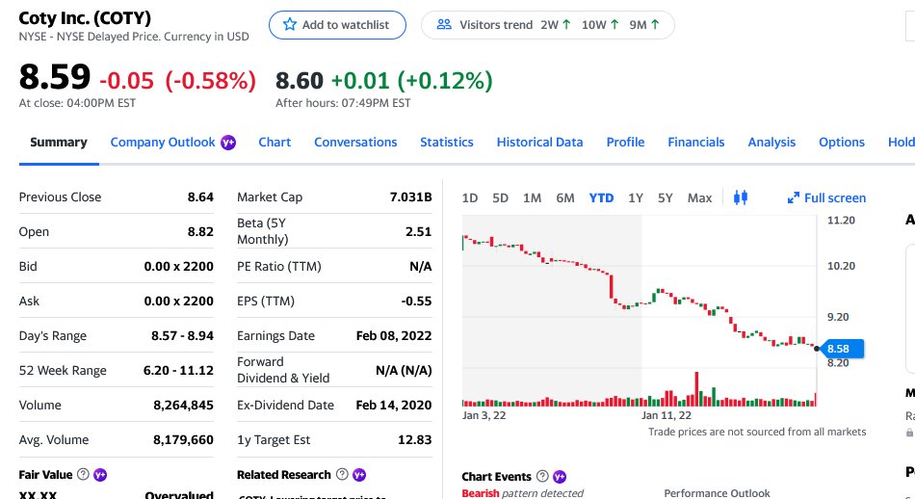
Task: Go to the Options tab
Action: tap(842, 143)
